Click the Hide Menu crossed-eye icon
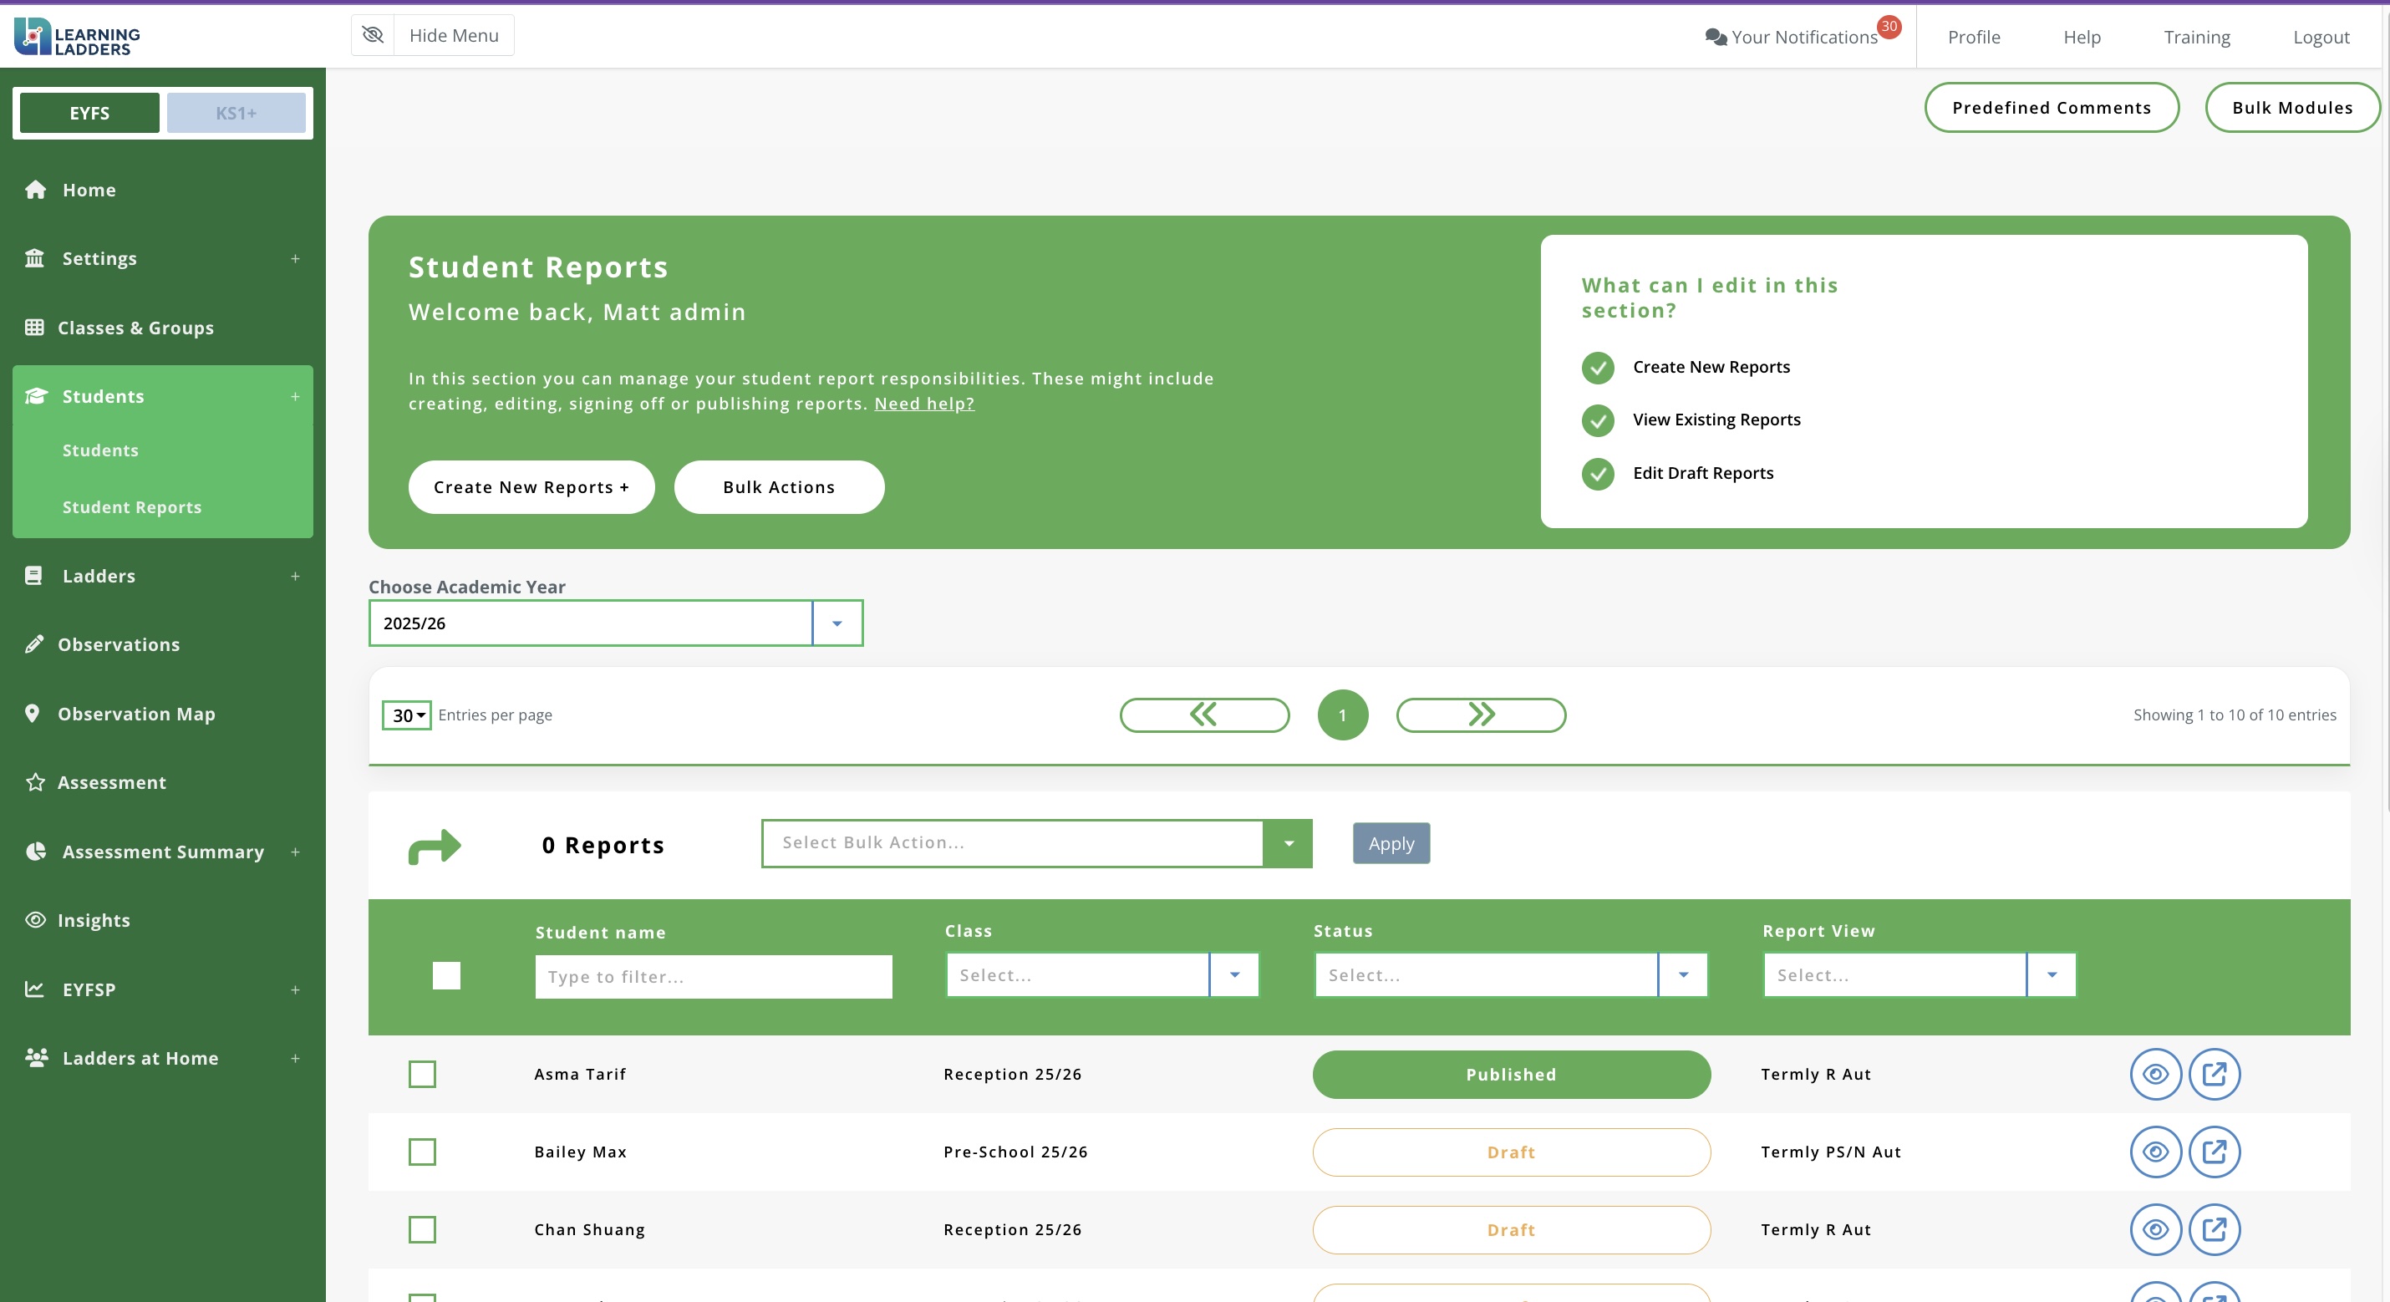Screen dimensions: 2390x1302 pos(373,35)
